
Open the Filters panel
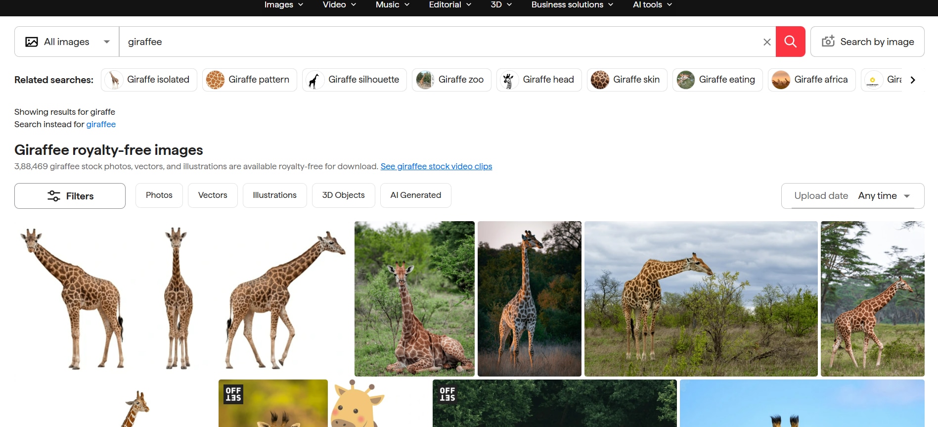[70, 196]
